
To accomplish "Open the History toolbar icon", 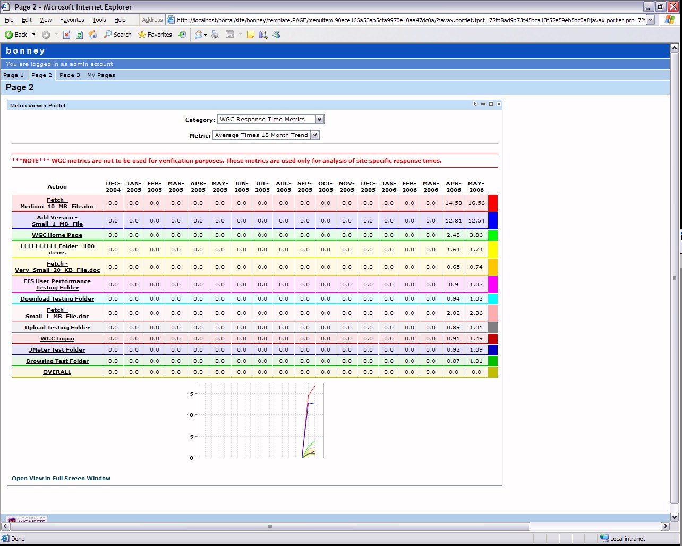I will click(182, 35).
